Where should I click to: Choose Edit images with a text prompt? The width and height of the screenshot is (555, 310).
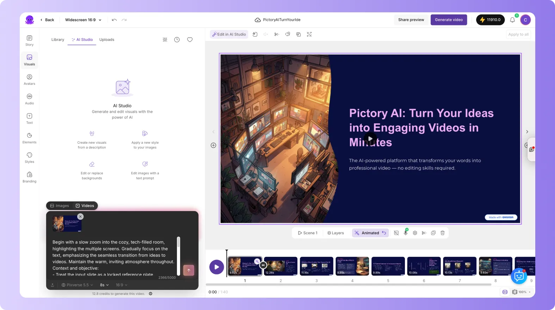[x=145, y=171]
